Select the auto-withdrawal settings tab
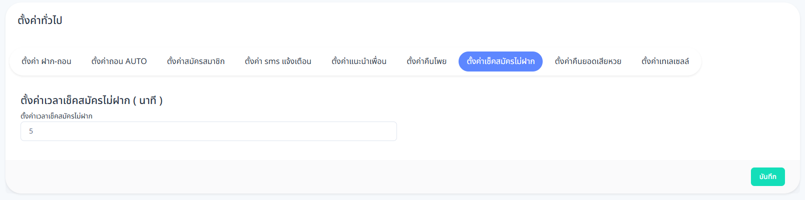This screenshot has height=200, width=805. click(119, 61)
